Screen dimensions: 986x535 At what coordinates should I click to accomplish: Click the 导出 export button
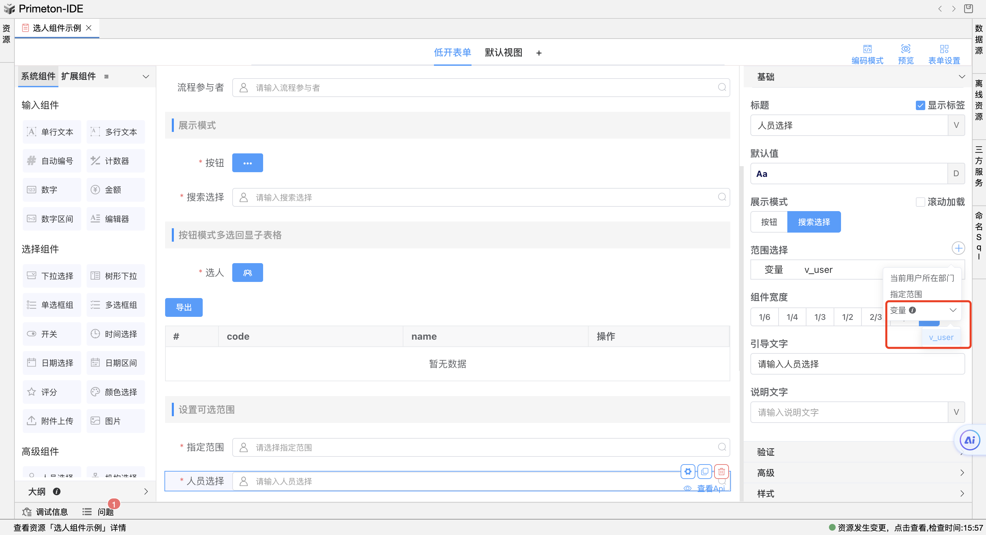tap(184, 307)
